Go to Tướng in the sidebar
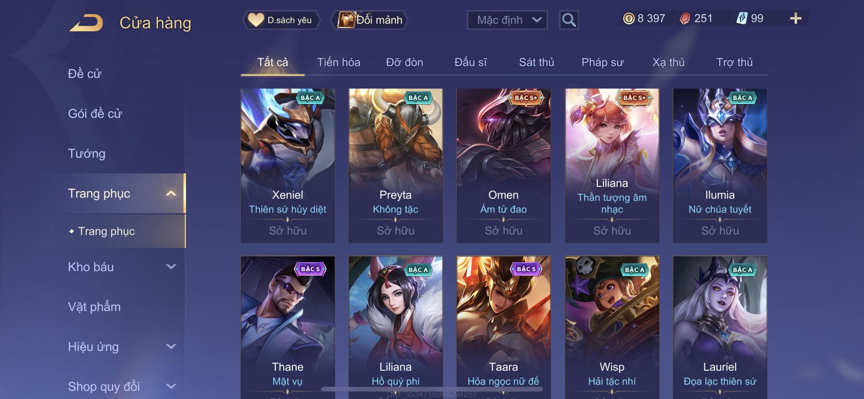The height and width of the screenshot is (399, 864). coord(86,153)
